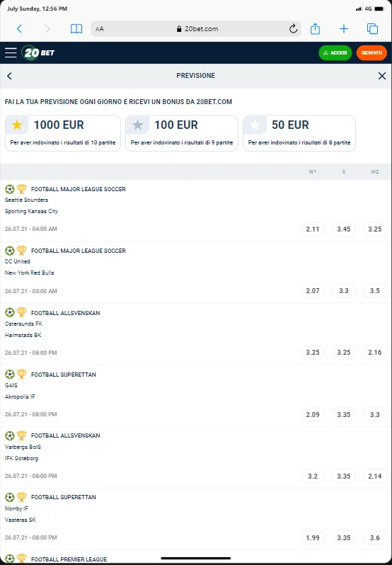The width and height of the screenshot is (392, 565).
Task: Pick draw odds 3.45 for Seattle Sounders match
Action: (344, 229)
